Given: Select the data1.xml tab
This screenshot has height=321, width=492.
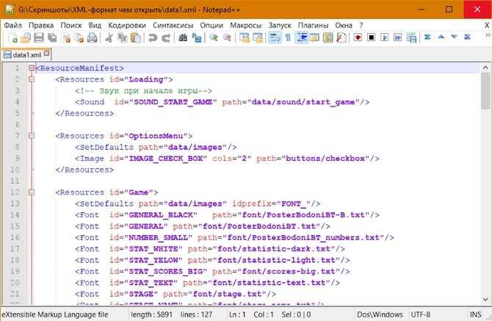Looking at the screenshot, I should click(26, 54).
